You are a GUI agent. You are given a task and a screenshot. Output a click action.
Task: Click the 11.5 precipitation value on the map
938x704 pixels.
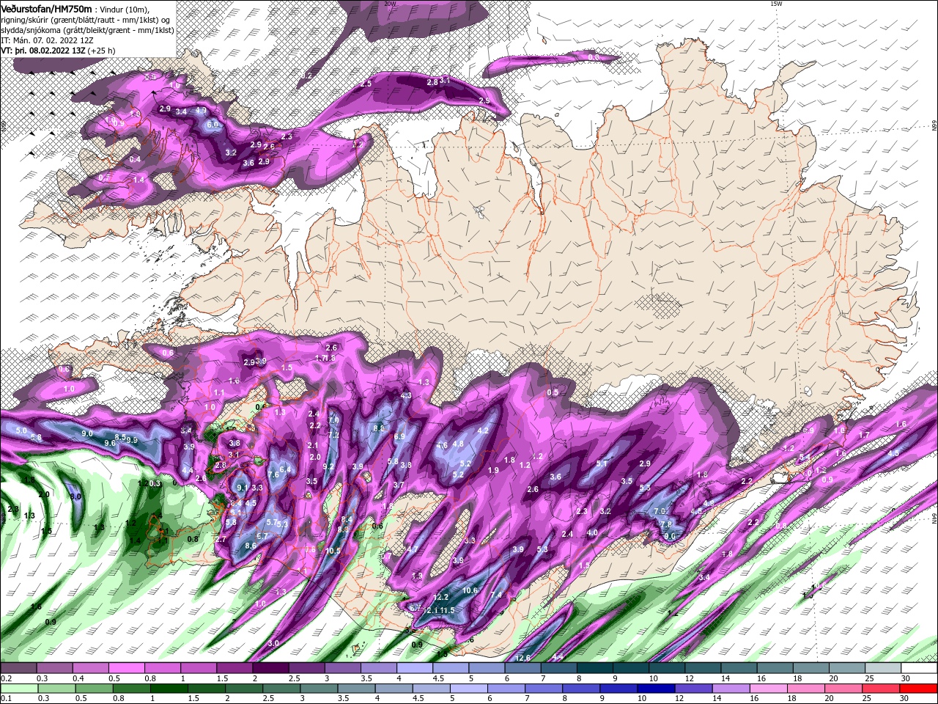click(x=447, y=610)
